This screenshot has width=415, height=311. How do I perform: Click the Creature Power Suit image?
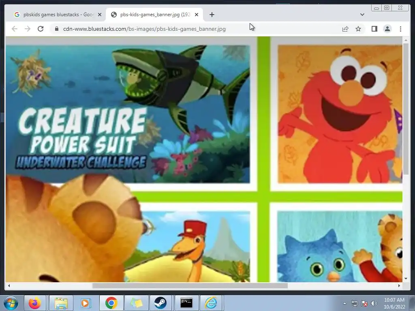(x=128, y=114)
